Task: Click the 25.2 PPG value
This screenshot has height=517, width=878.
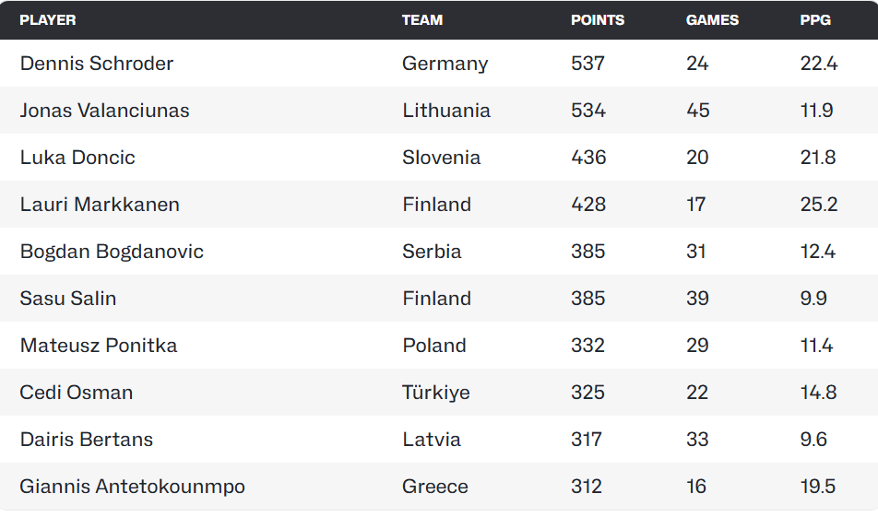Action: tap(819, 205)
